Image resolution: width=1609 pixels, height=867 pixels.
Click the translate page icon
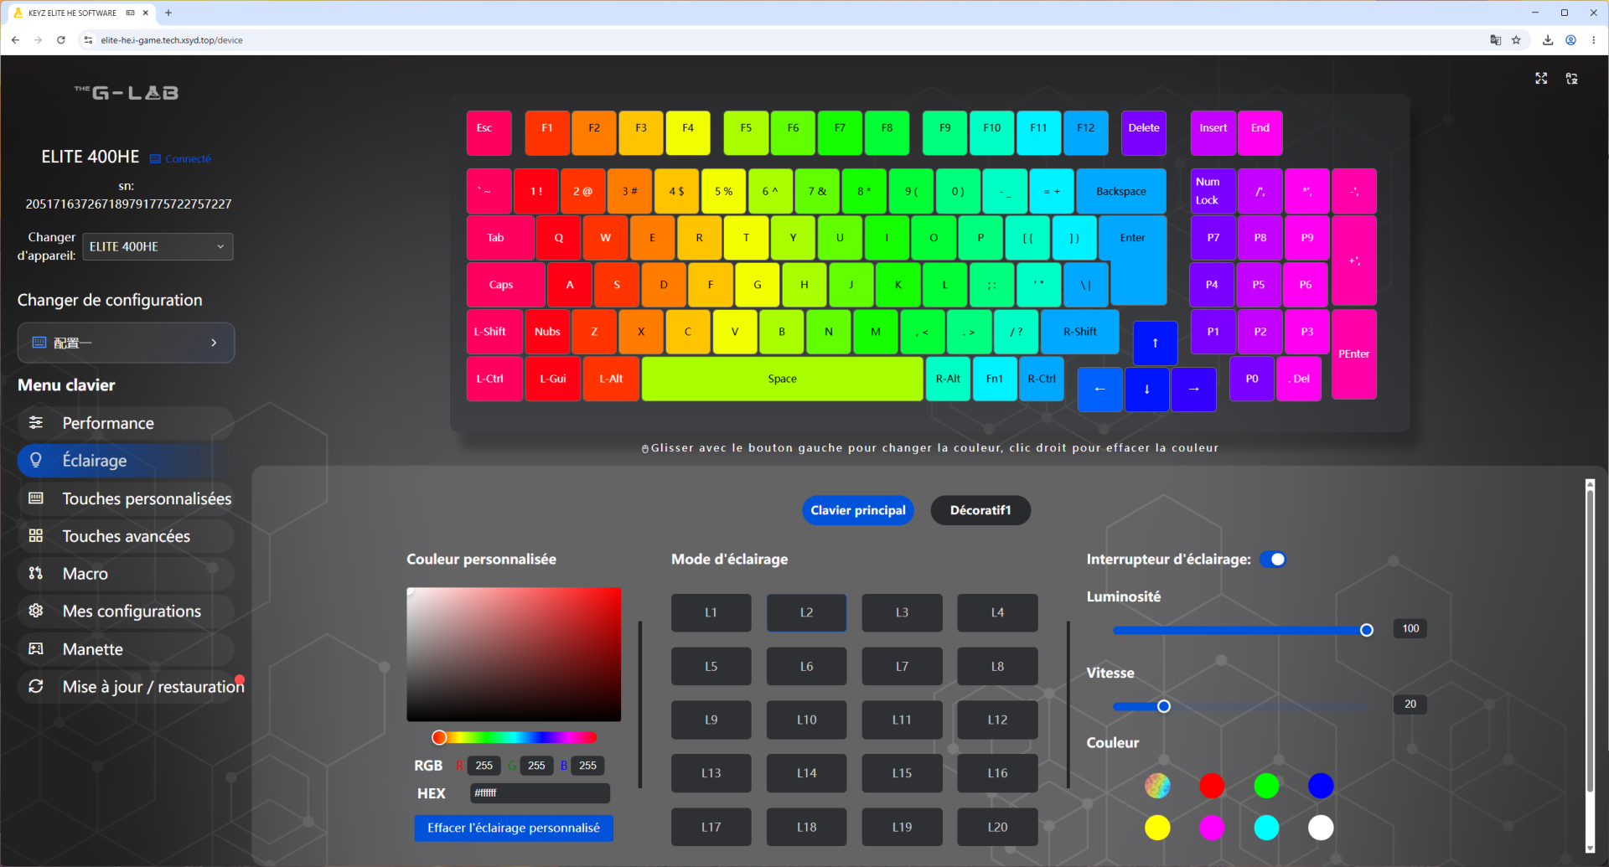[1495, 40]
